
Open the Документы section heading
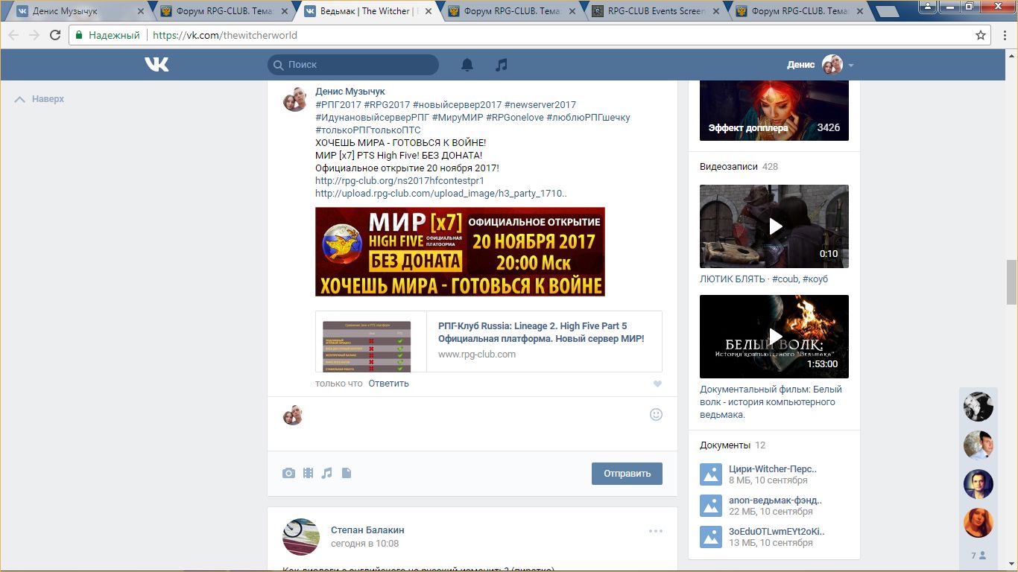pos(725,445)
